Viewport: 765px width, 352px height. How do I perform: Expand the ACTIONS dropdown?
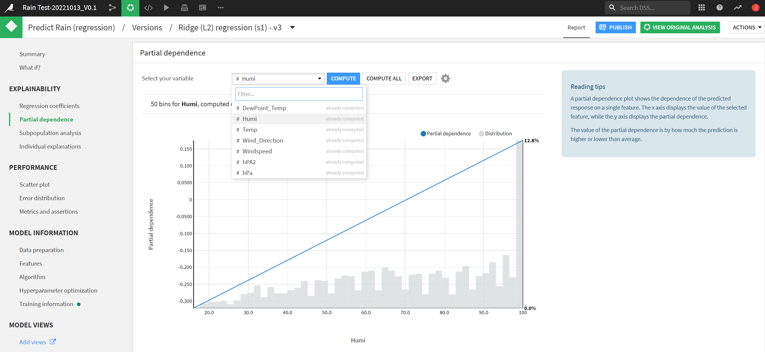(x=746, y=27)
